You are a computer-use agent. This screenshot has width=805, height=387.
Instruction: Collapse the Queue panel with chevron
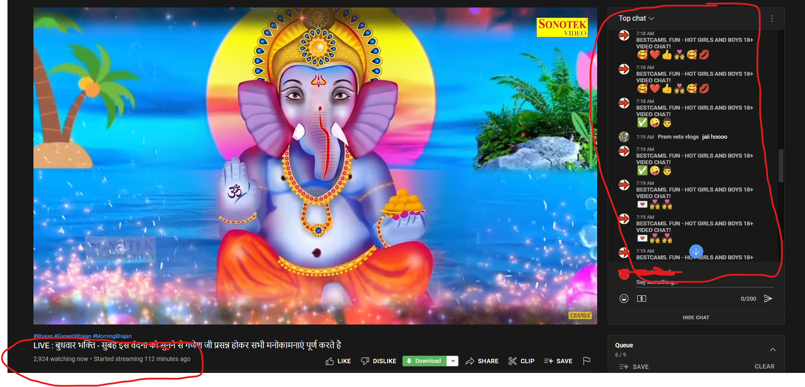tap(773, 350)
